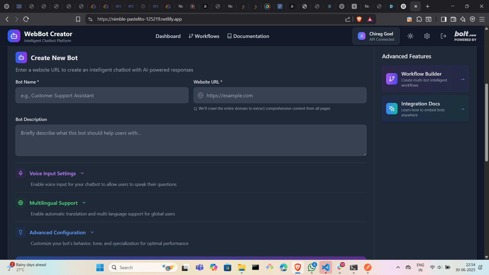Click the Advanced Configuration lightbulb icon
Screen dimensions: 489x275
(x=21, y=232)
